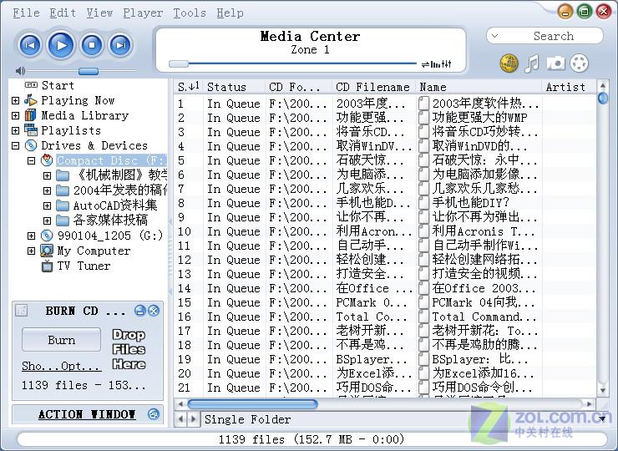This screenshot has width=618, height=451.
Task: Open the Help menu
Action: 230,13
